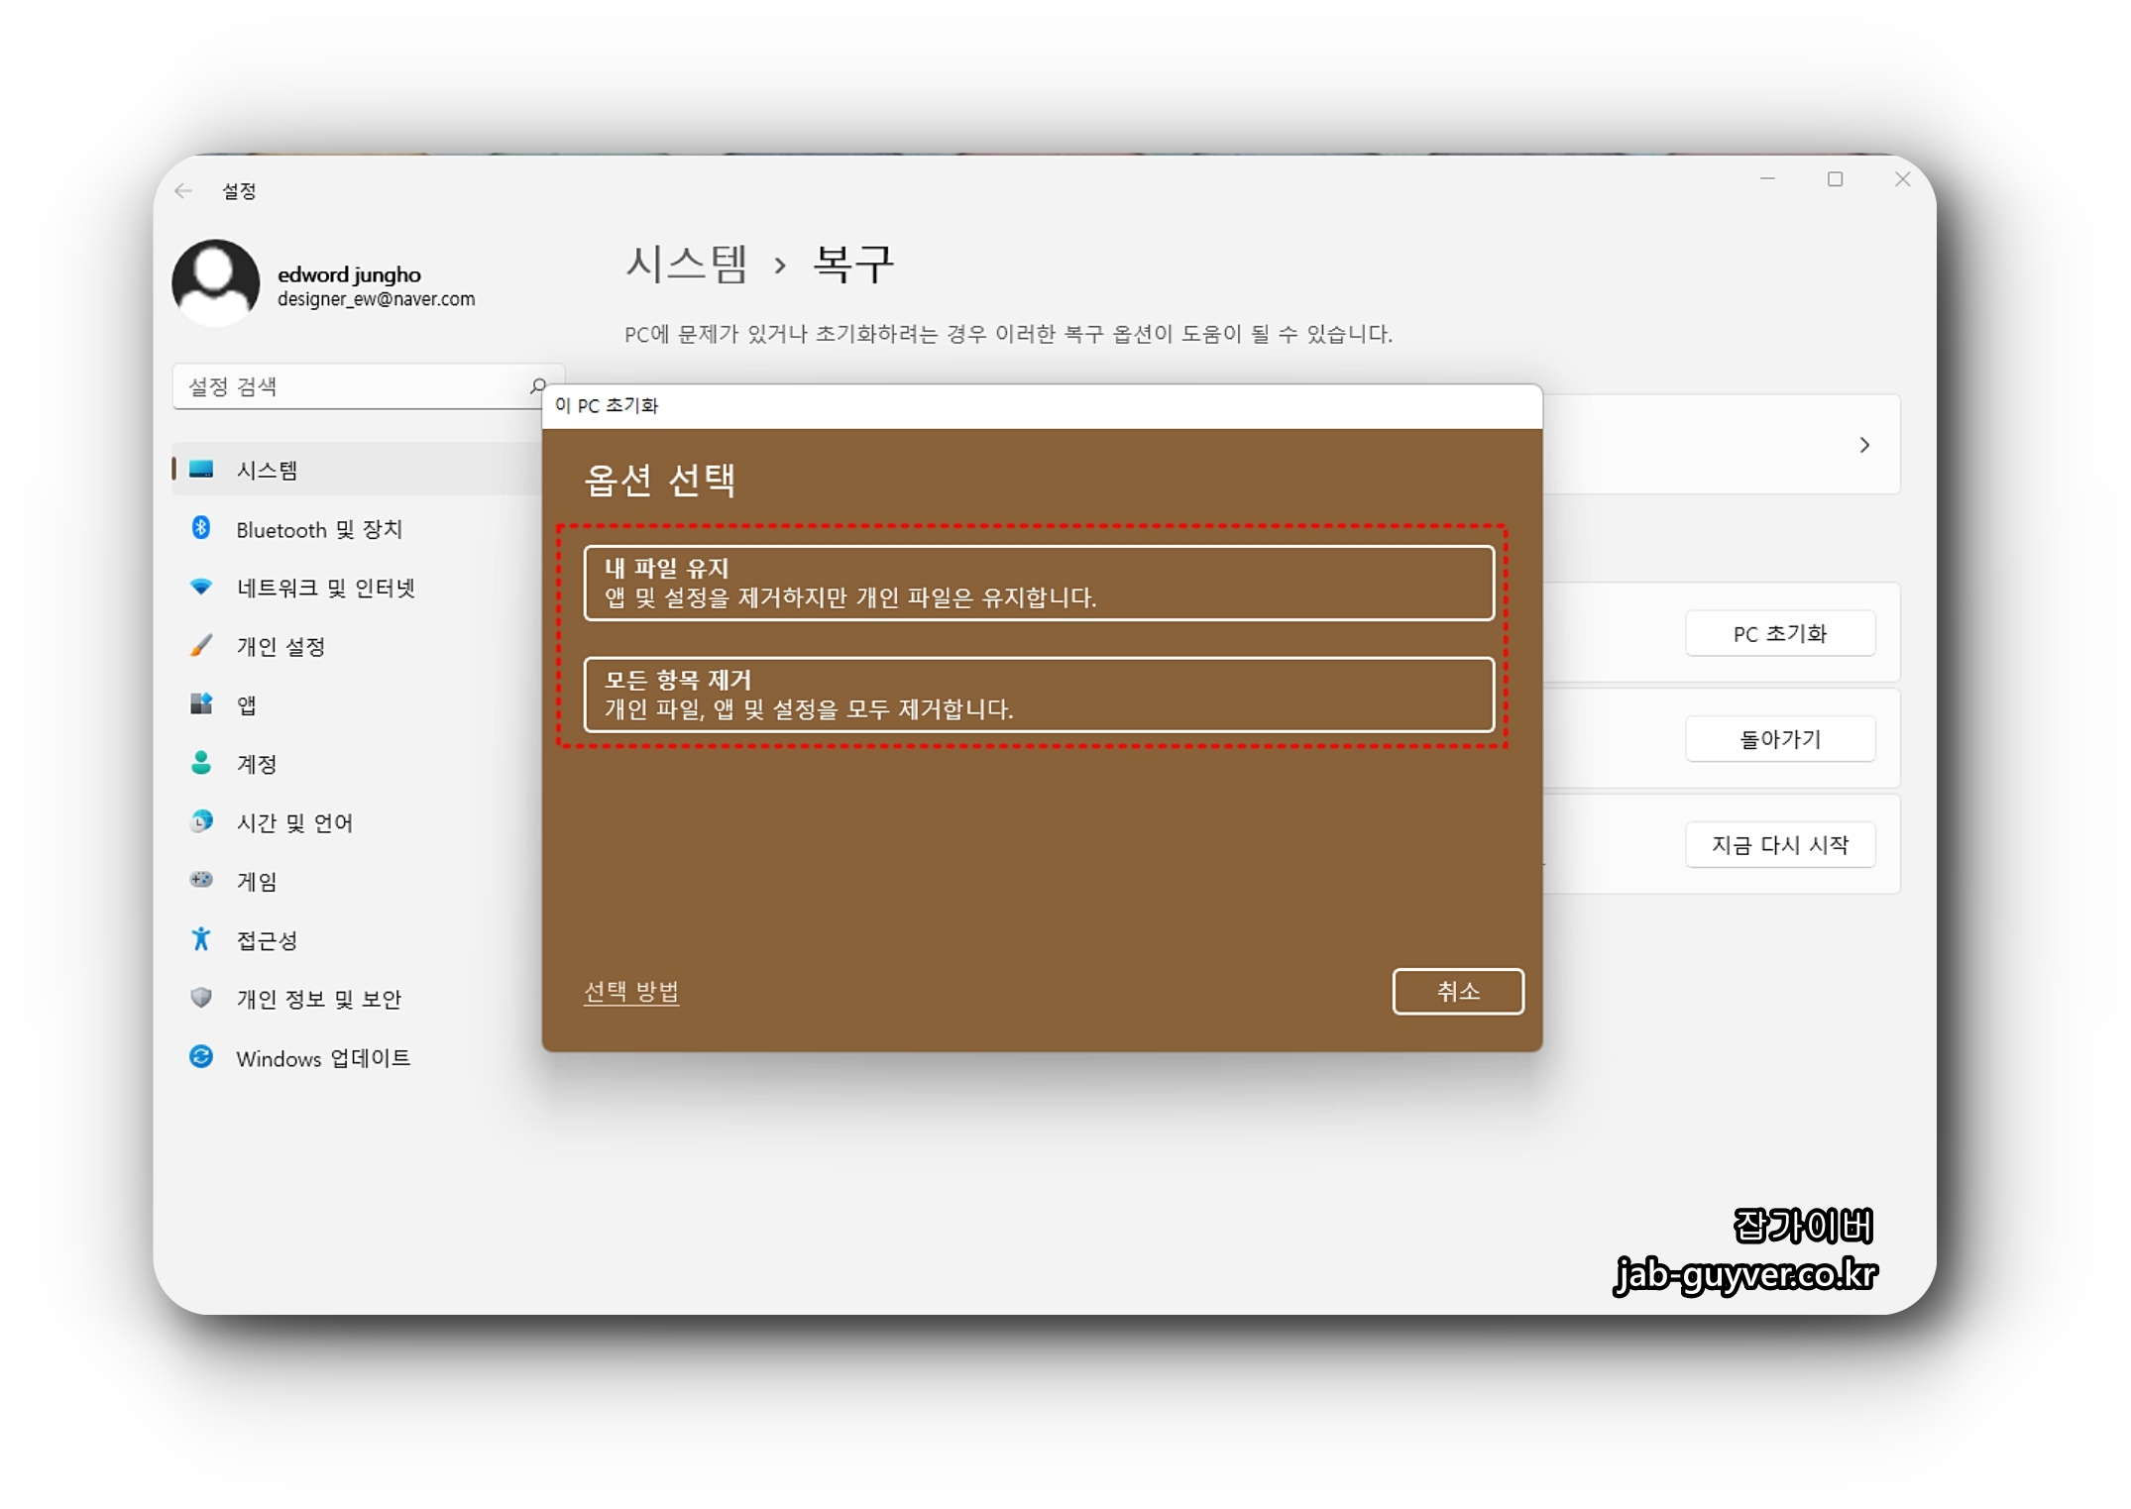Click the Gaming controller icon

click(201, 880)
